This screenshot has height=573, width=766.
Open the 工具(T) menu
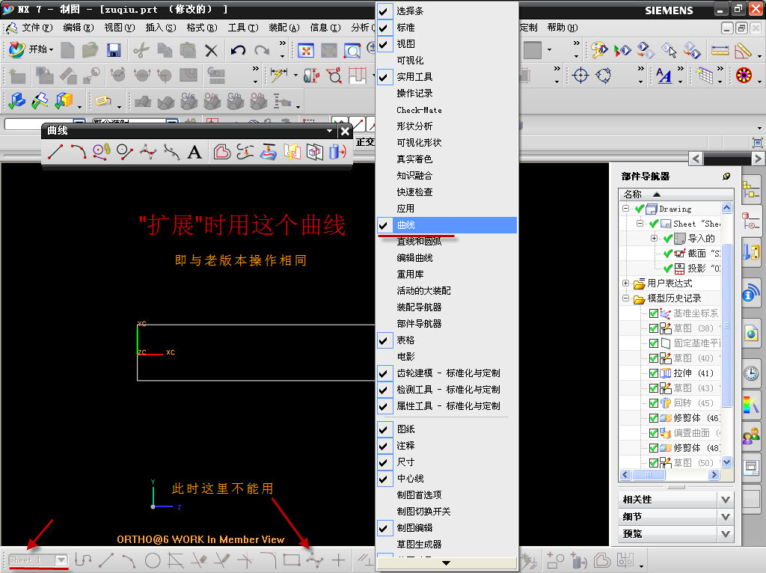click(x=243, y=28)
